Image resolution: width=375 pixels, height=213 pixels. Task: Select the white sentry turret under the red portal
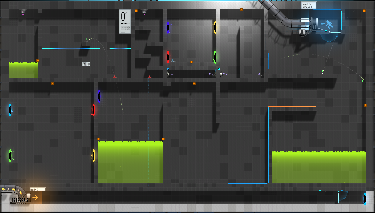pyautogui.click(x=168, y=74)
